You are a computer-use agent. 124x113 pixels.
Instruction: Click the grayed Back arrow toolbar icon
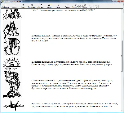[x=14, y=6]
